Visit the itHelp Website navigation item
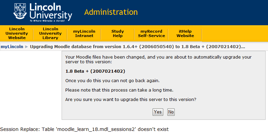The height and width of the screenshot is (139, 268). click(185, 33)
